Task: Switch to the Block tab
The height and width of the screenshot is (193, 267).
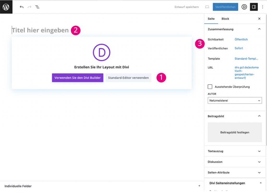Action: (225, 19)
